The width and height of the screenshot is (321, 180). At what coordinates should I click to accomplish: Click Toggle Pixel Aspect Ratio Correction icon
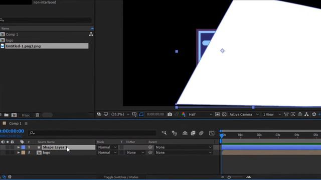coord(286,114)
